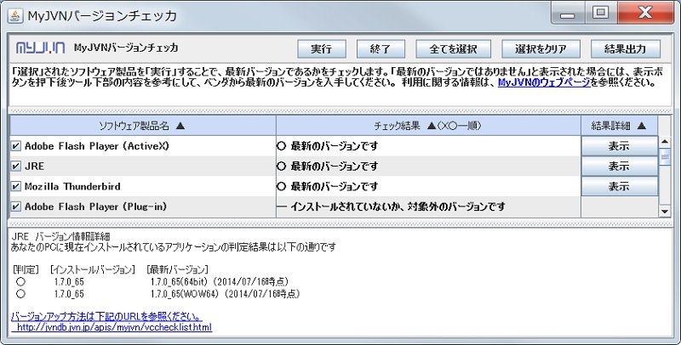This screenshot has width=681, height=345.
Task: Uncheck Adobe Flash Player (ActiveX) checkbox
Action: click(x=15, y=146)
